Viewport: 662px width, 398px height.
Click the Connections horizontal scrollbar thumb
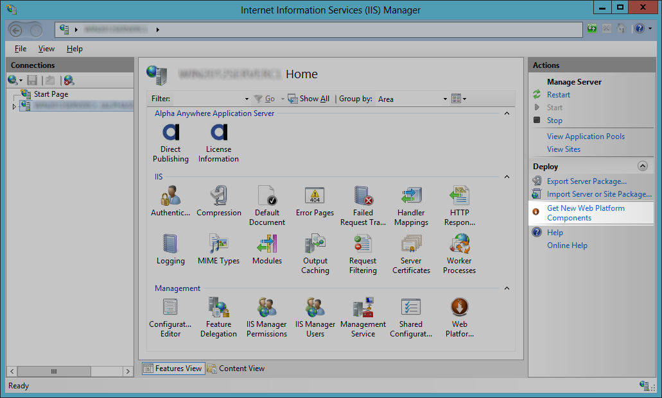point(54,372)
